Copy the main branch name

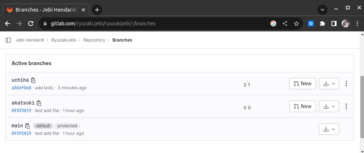(x=27, y=126)
